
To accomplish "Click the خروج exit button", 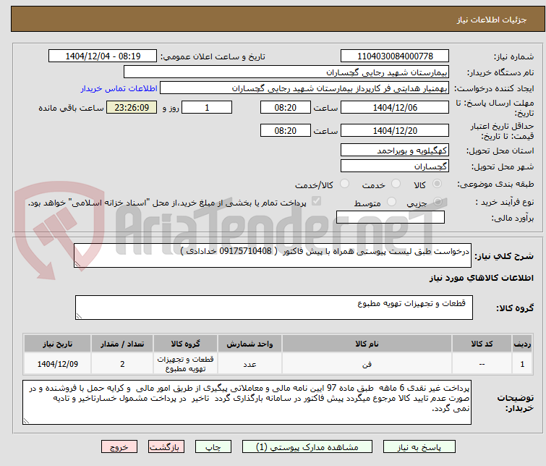I will point(119,447).
